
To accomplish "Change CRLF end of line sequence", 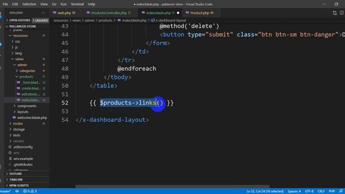I will point(321,191).
